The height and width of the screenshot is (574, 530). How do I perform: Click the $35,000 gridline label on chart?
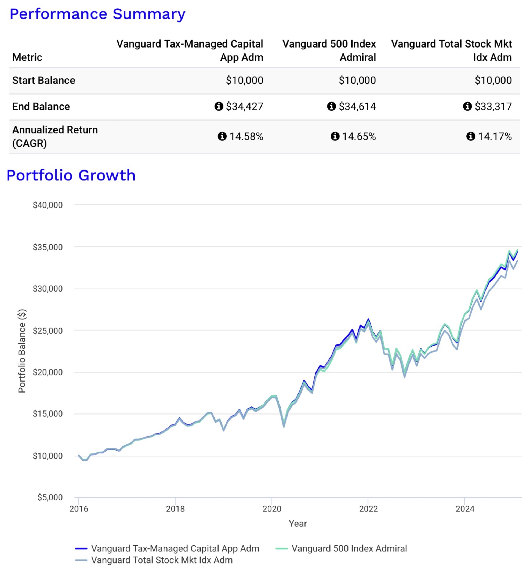(x=48, y=247)
